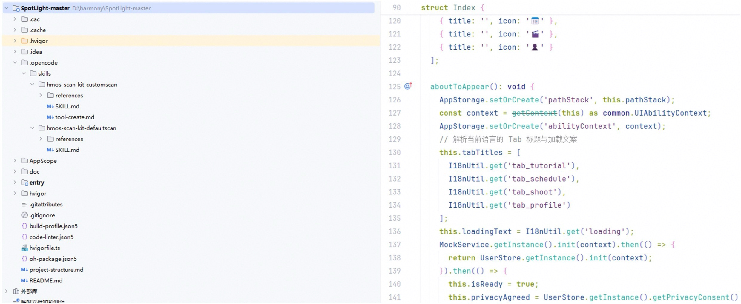741x304 pixels.
Task: Select the .opencode folder name
Action: (x=44, y=63)
